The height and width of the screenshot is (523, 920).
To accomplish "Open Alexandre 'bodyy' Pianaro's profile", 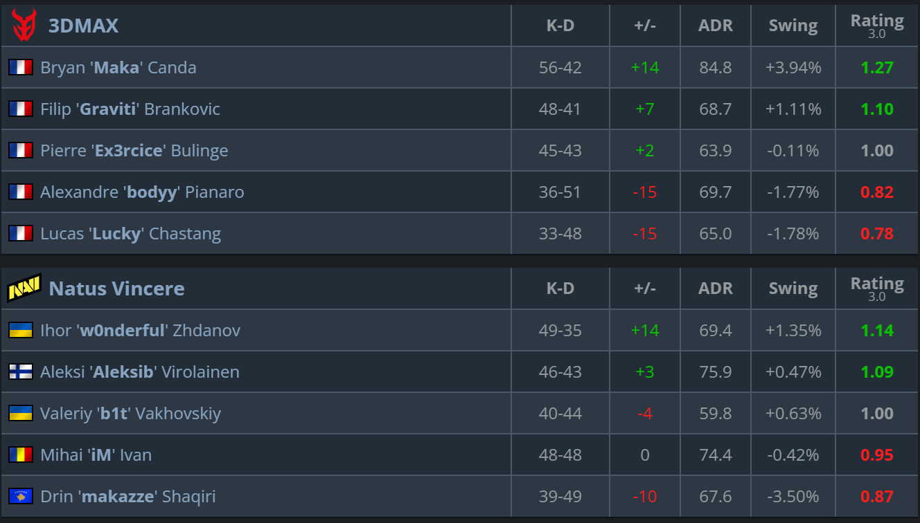I will (142, 192).
